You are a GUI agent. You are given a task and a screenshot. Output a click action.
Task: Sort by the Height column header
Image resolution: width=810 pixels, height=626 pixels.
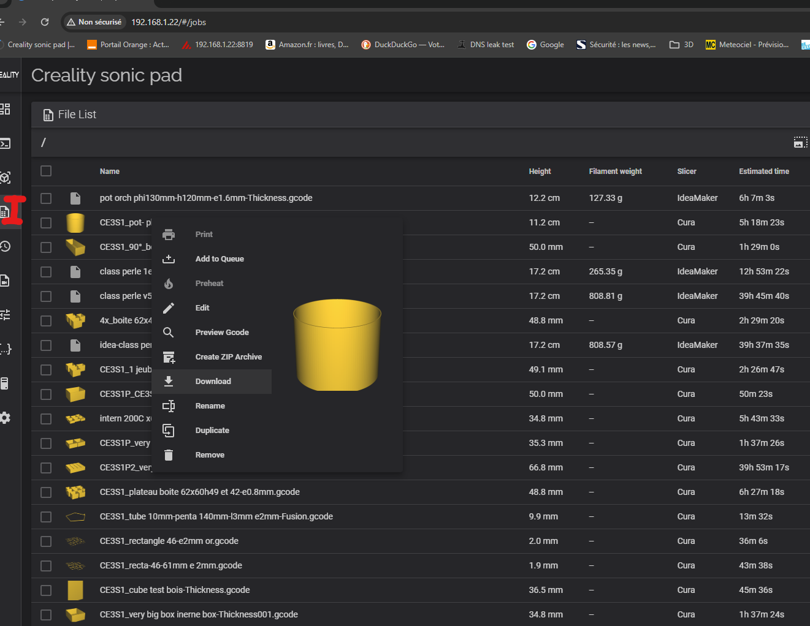[x=540, y=172]
